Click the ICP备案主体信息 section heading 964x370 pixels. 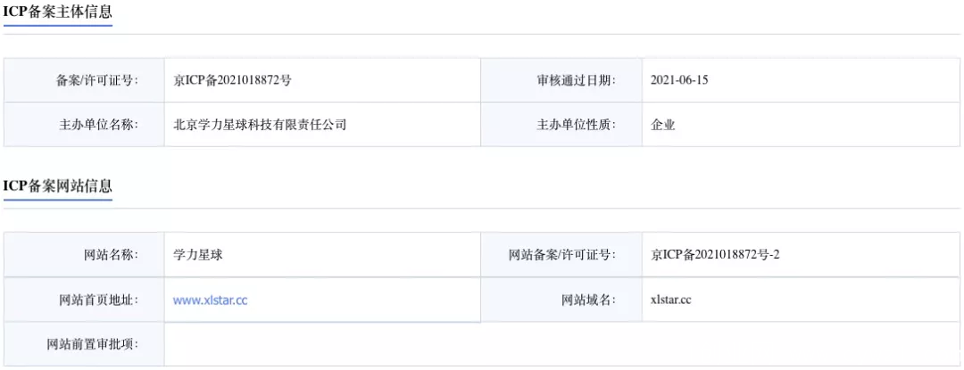coord(58,12)
